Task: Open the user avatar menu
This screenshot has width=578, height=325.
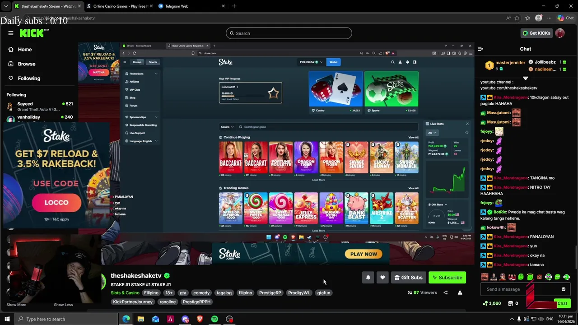Action: coord(560,33)
